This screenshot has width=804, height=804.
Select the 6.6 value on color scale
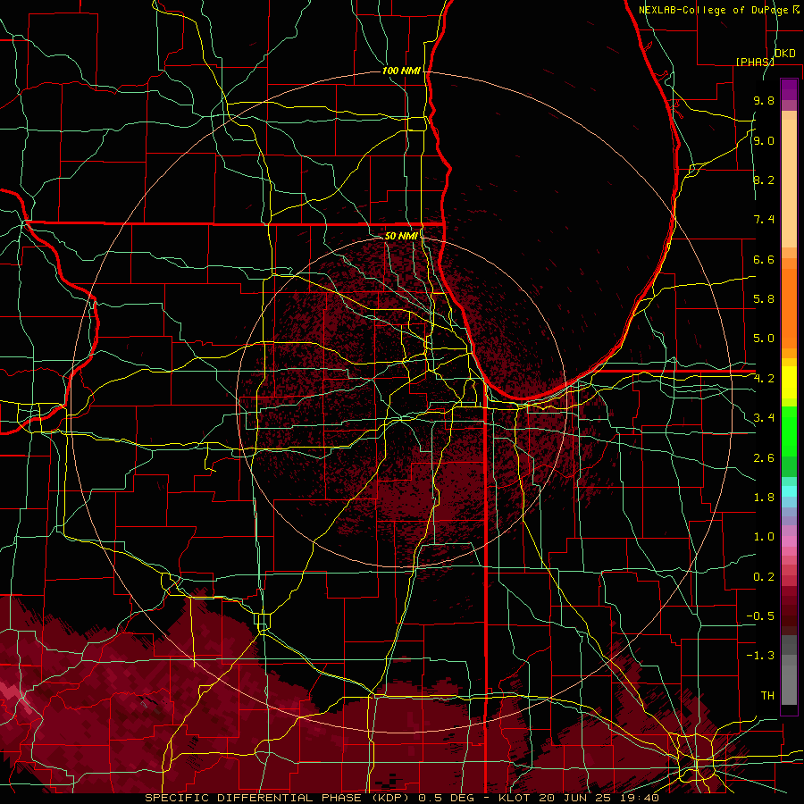click(x=764, y=259)
